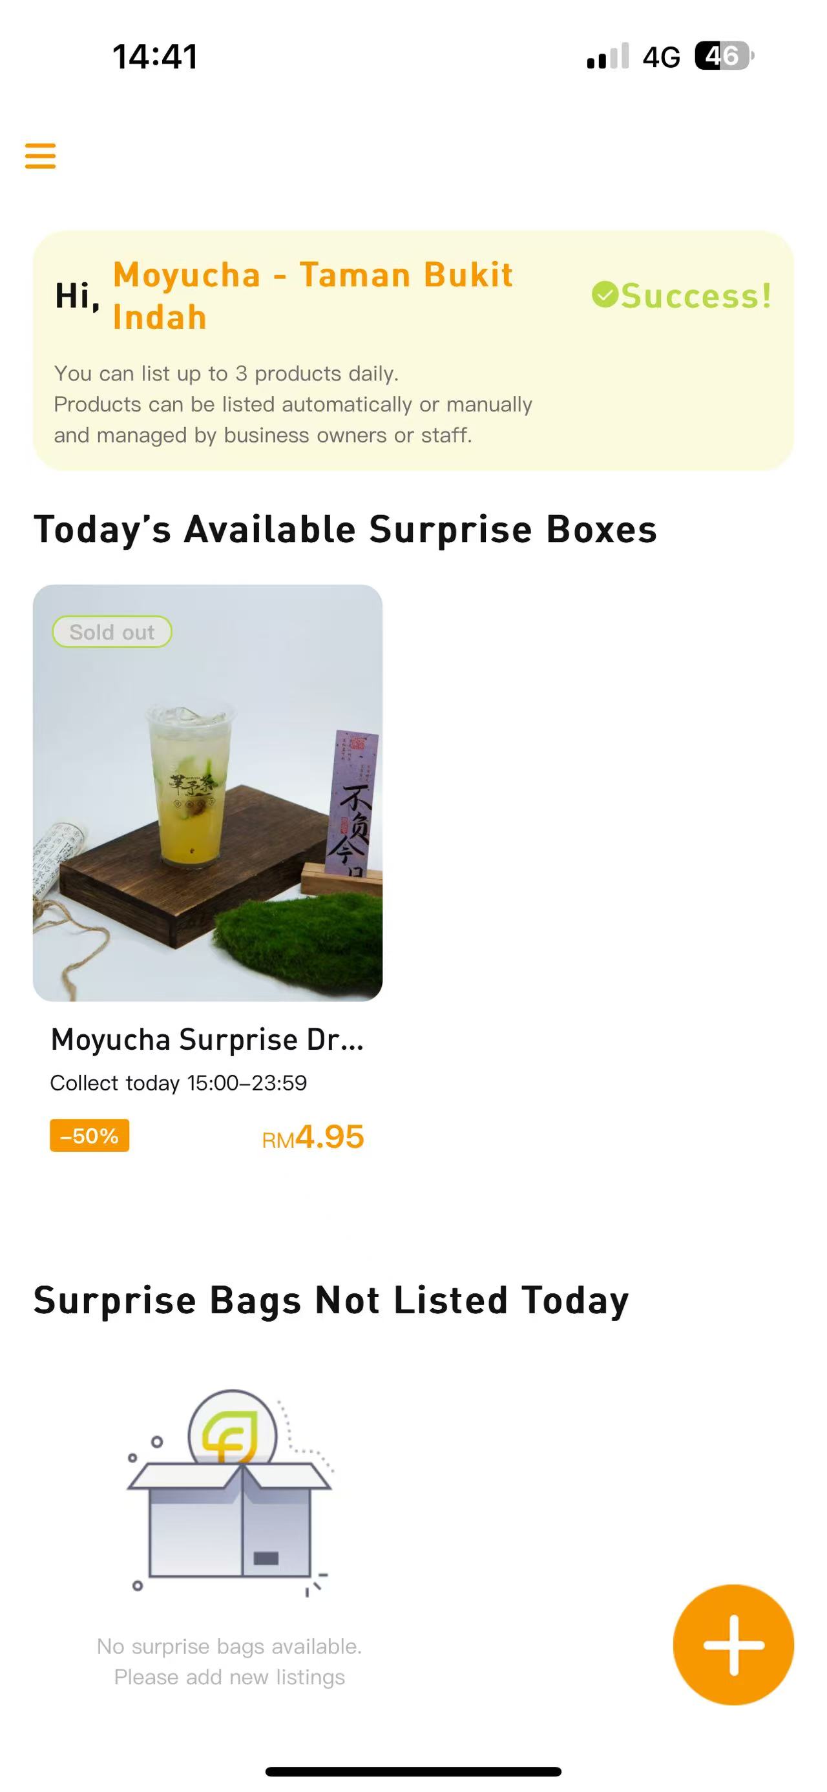Viewport: 827px width, 1792px height.
Task: Tap the Today's Available Surprise Boxes heading
Action: point(345,529)
